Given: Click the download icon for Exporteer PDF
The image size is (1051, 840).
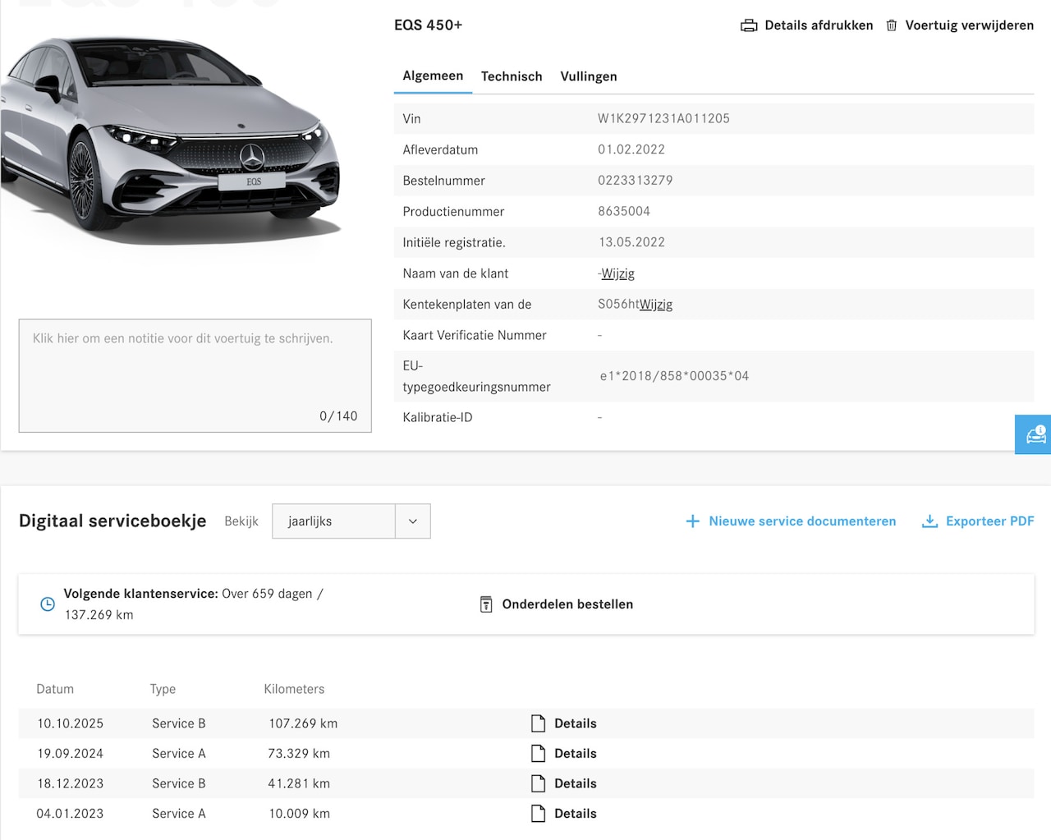Looking at the screenshot, I should click(x=929, y=521).
